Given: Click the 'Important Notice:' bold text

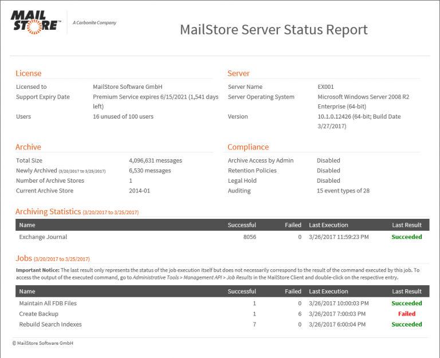Looking at the screenshot, I should point(38,270).
